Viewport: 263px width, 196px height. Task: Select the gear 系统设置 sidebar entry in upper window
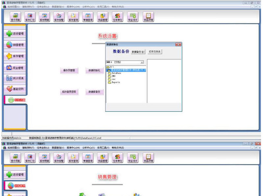click(15, 100)
